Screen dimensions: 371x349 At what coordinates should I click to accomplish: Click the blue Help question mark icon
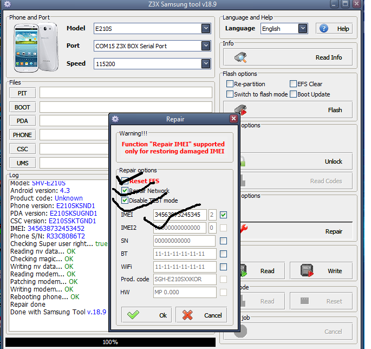(324, 29)
